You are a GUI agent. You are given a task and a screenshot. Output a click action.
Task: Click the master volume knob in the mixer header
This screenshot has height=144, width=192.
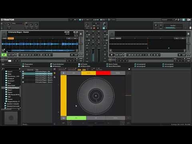point(87,24)
